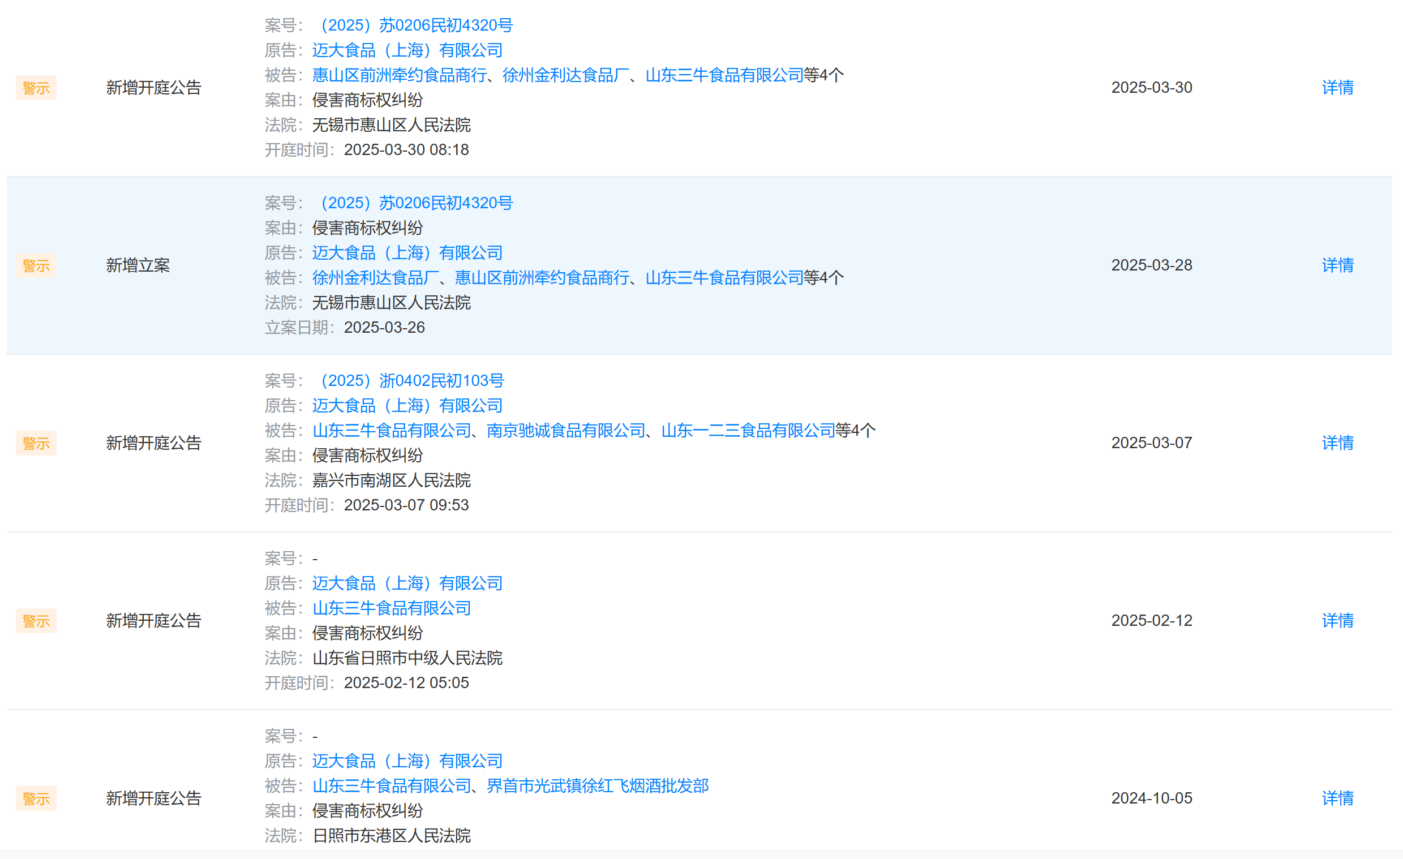Screen dimensions: 1403x859
Task: Open defendant 惠山区前洲牵约食品商行 in the 2025-03-30 row
Action: click(x=399, y=75)
